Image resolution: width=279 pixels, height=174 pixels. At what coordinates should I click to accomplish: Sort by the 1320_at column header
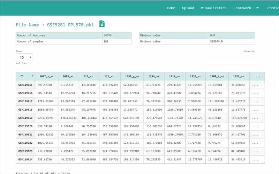tap(195, 77)
